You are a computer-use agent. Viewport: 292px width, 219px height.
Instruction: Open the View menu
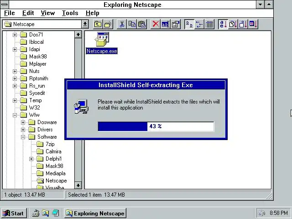tap(47, 13)
